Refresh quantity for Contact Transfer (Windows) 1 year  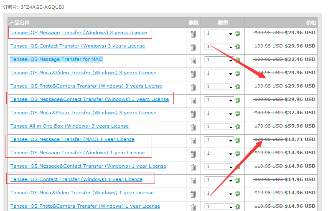click(x=238, y=180)
